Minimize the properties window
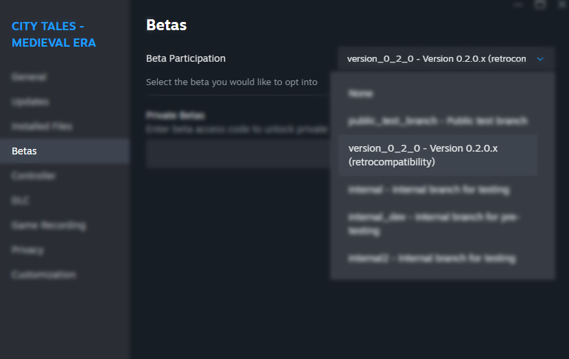The image size is (569, 359). pyautogui.click(x=518, y=4)
